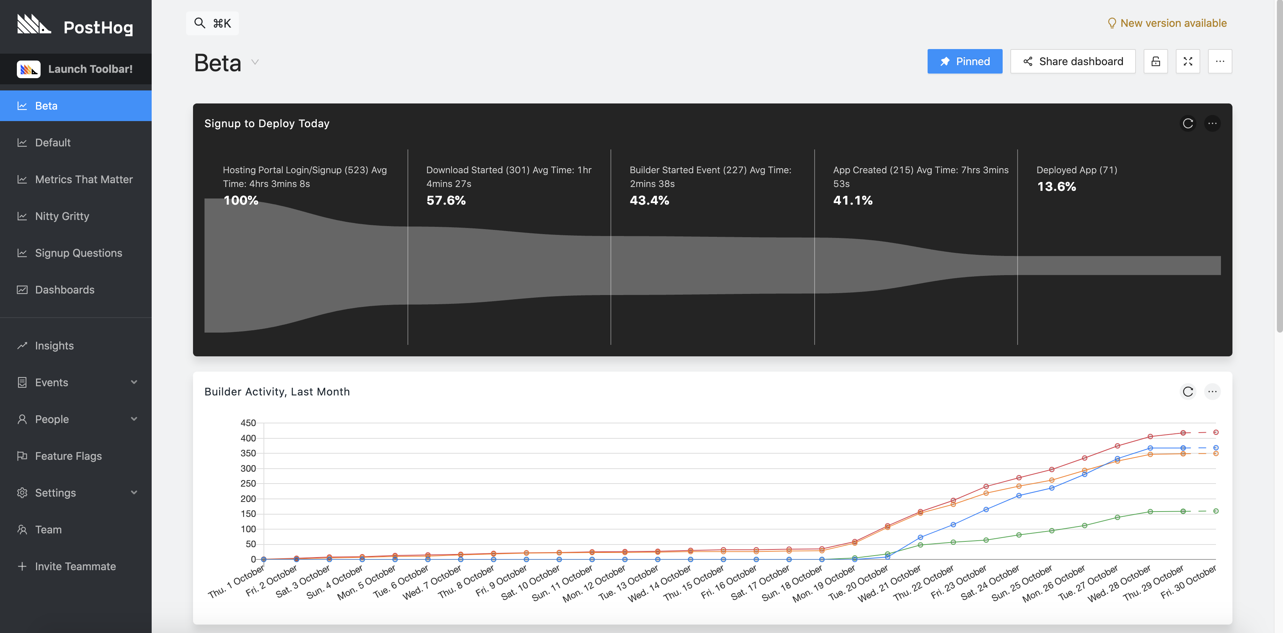Click the Launch Toolbar! button
This screenshot has height=633, width=1283.
coord(76,69)
